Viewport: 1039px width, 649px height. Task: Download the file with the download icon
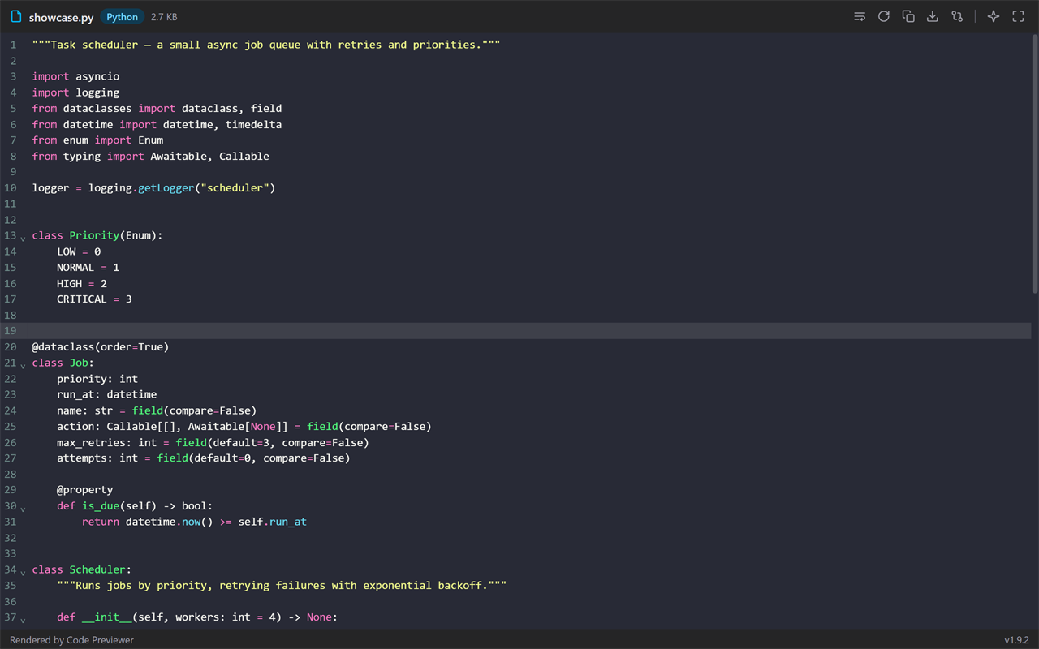(933, 16)
